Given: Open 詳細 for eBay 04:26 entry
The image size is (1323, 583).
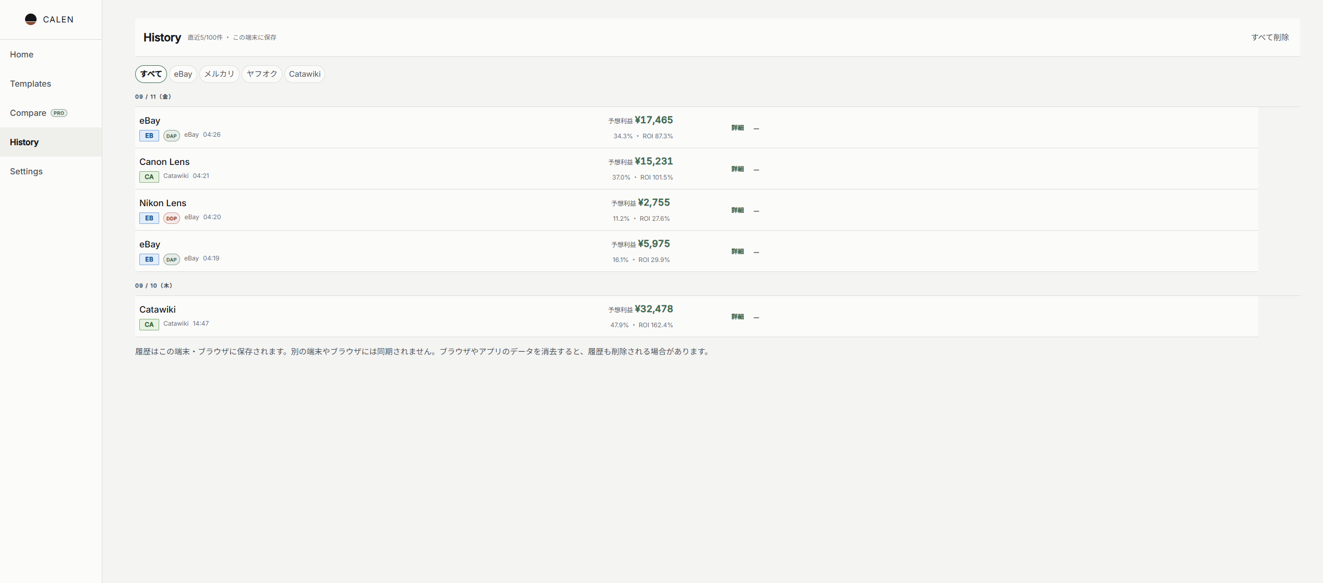Looking at the screenshot, I should point(737,128).
